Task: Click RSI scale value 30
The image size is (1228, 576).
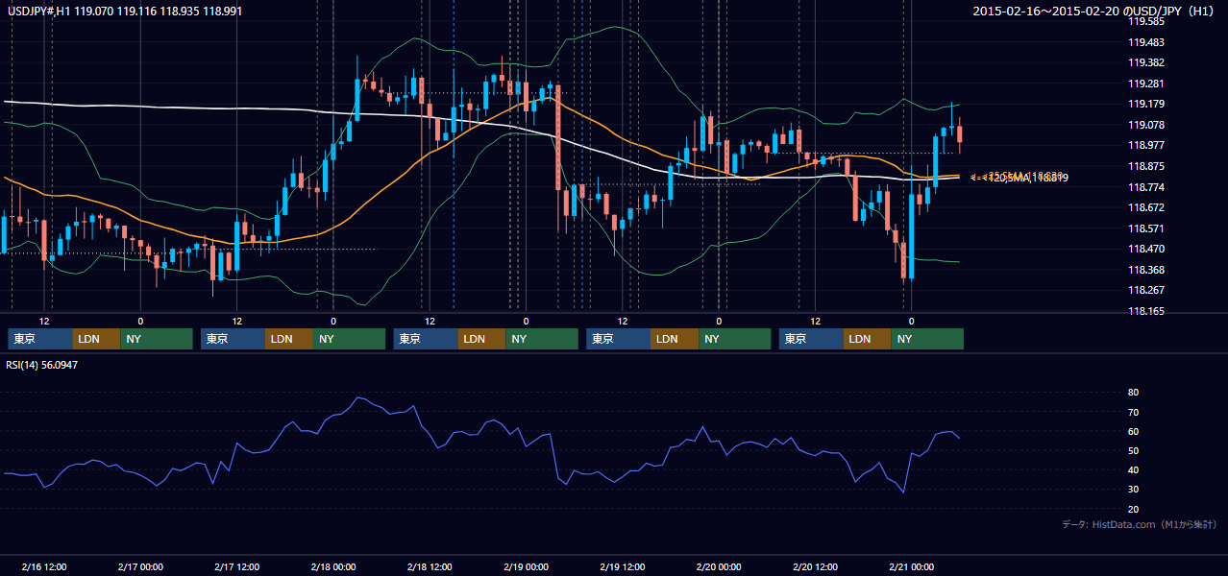Action: point(1134,490)
